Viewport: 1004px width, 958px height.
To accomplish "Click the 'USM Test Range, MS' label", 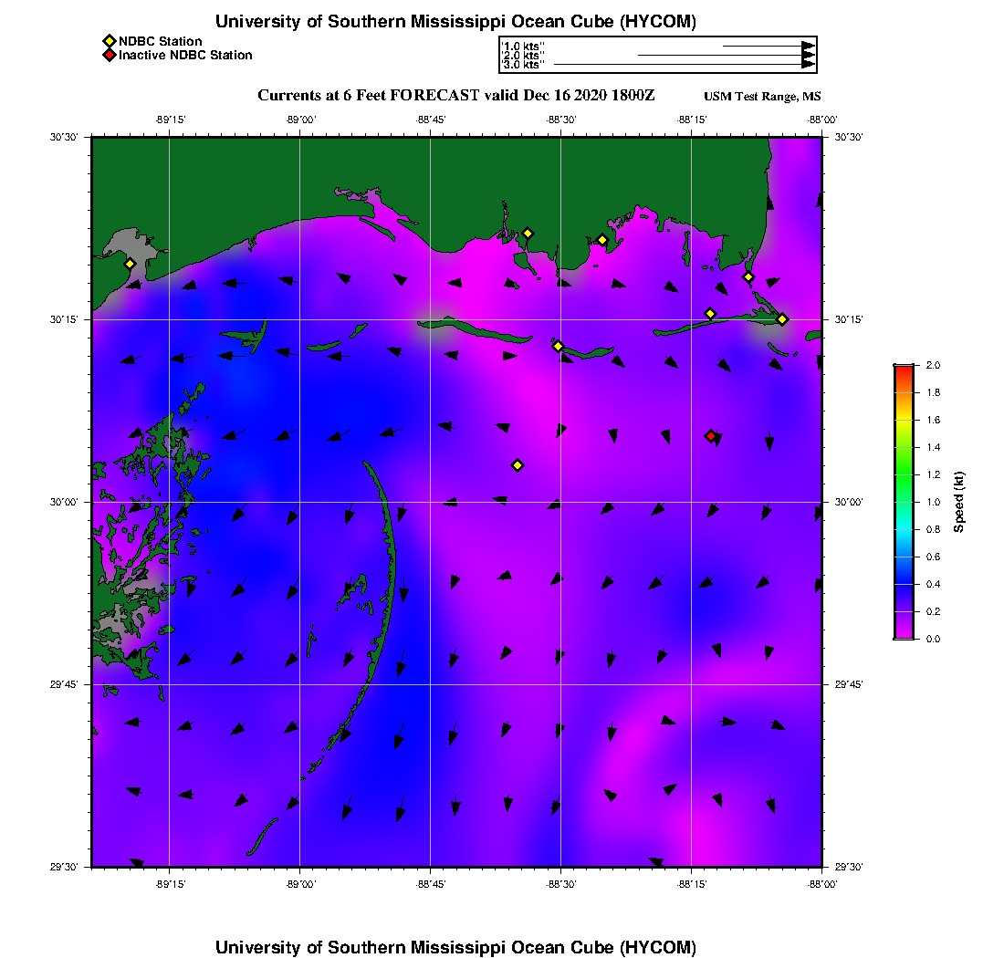I will click(762, 96).
